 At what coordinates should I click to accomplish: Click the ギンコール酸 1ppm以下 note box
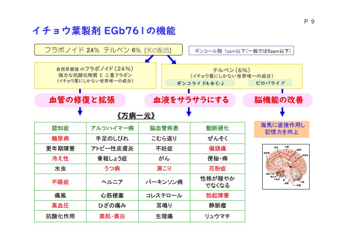241,51
